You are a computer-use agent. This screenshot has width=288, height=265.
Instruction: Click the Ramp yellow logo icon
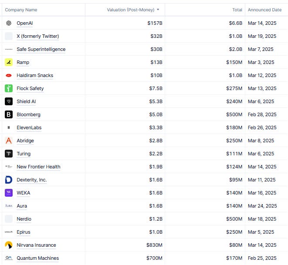coord(9,62)
